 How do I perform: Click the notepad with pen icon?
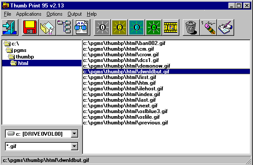pos(225,27)
